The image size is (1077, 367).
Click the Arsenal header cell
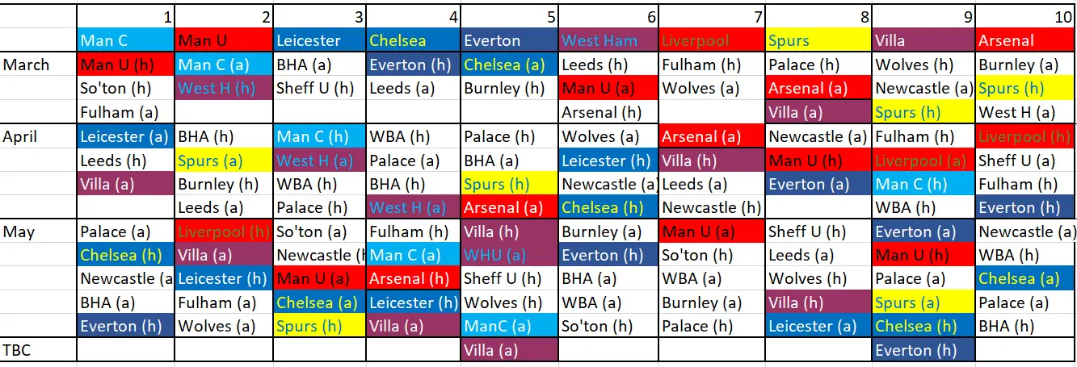pos(1026,40)
